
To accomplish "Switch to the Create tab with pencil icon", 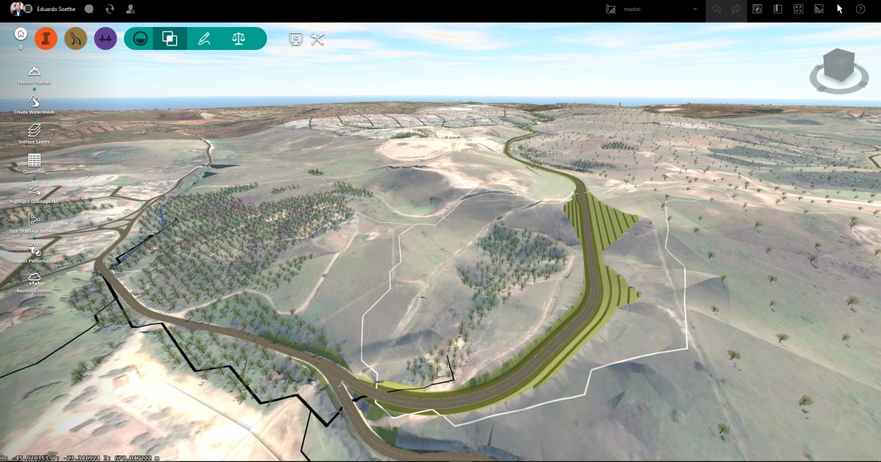I will 204,38.
